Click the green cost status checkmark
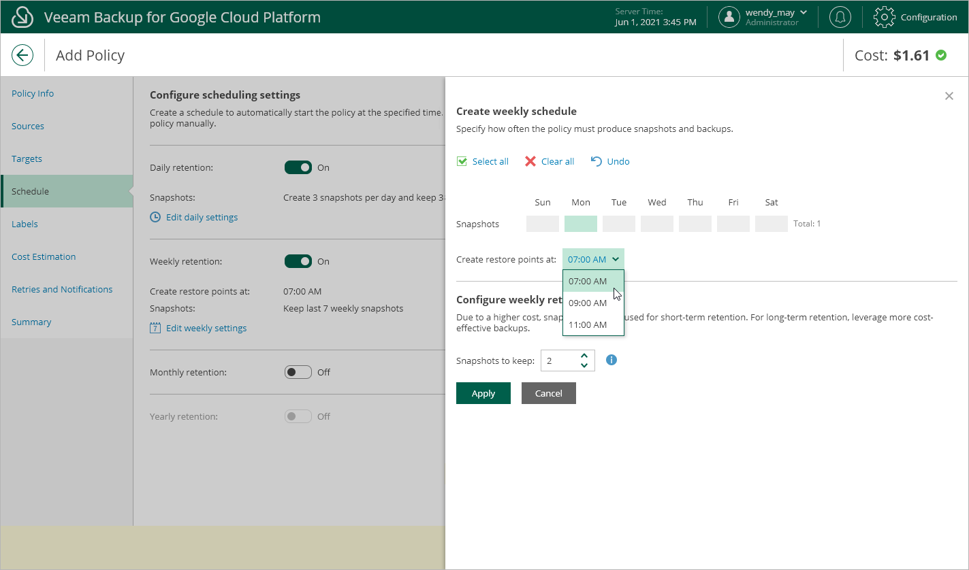This screenshot has height=570, width=969. [941, 55]
